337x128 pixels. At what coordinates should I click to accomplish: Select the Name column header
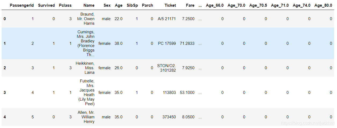coord(89,5)
